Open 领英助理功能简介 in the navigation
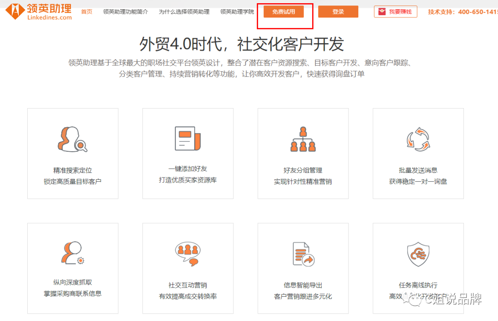The image size is (498, 321). [x=125, y=12]
